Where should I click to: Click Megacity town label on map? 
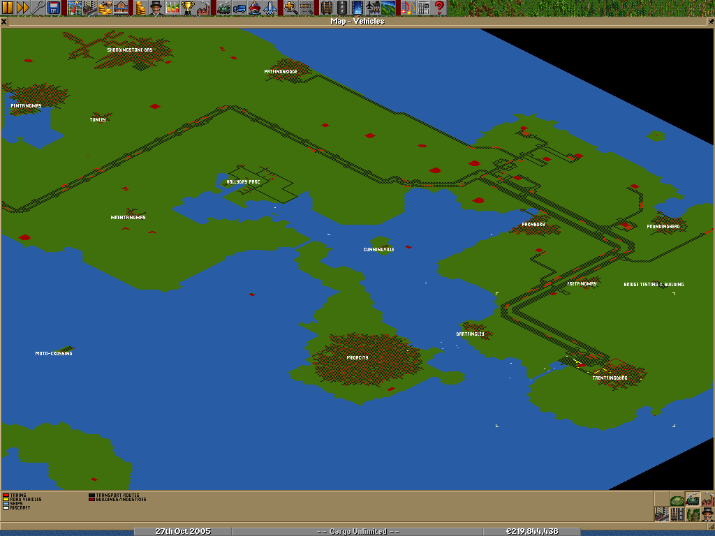coord(357,358)
